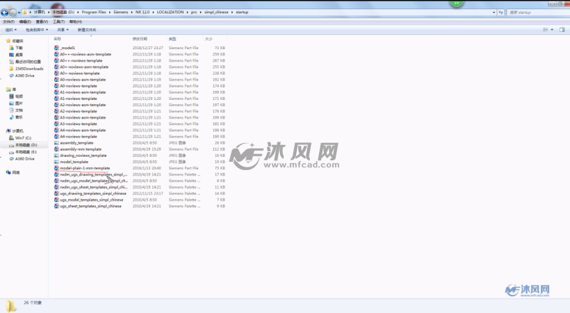Image resolution: width=570 pixels, height=313 pixels.
Task: Click the 搜索 startup search box
Action: click(x=537, y=12)
